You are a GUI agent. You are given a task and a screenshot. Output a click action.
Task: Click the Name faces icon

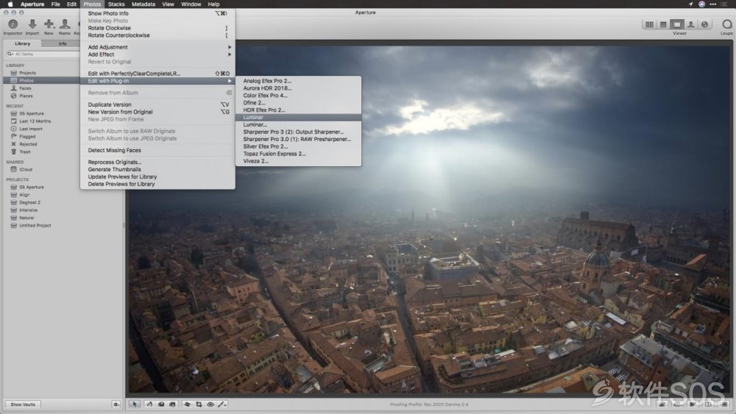(65, 24)
